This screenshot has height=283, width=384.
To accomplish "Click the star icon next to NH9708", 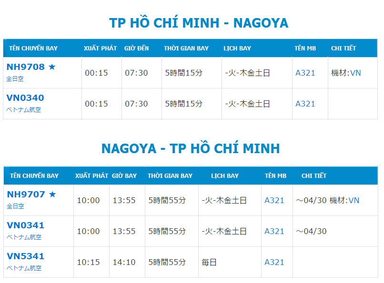I will click(52, 67).
